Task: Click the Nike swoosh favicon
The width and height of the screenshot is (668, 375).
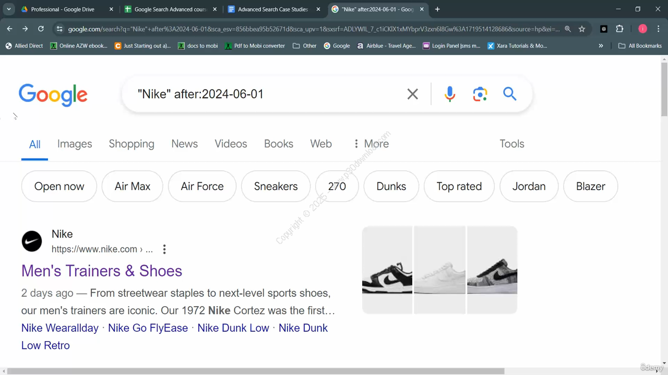Action: [x=32, y=242]
